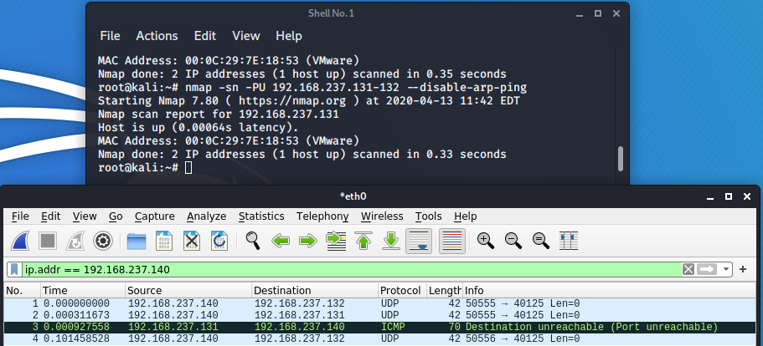This screenshot has width=763, height=346.
Task: Click the terminal prompt cursor line
Action: coord(145,168)
